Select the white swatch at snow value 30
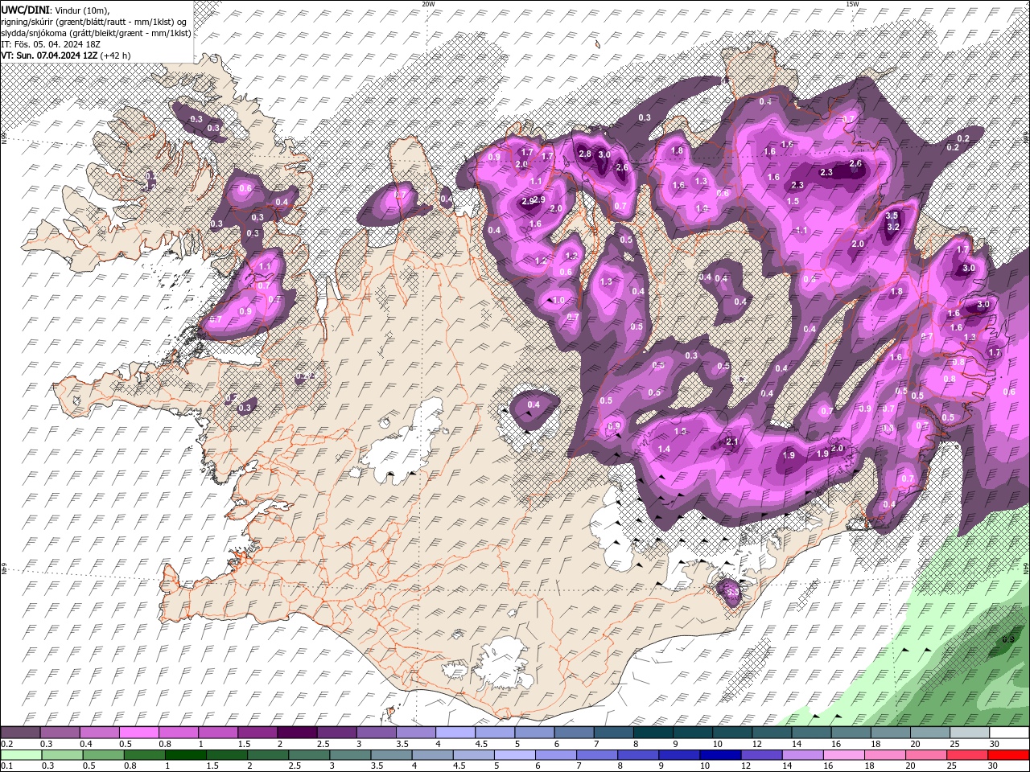 (x=1009, y=733)
